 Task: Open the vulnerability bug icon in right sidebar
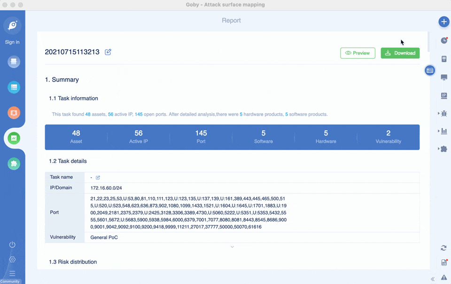click(444, 113)
